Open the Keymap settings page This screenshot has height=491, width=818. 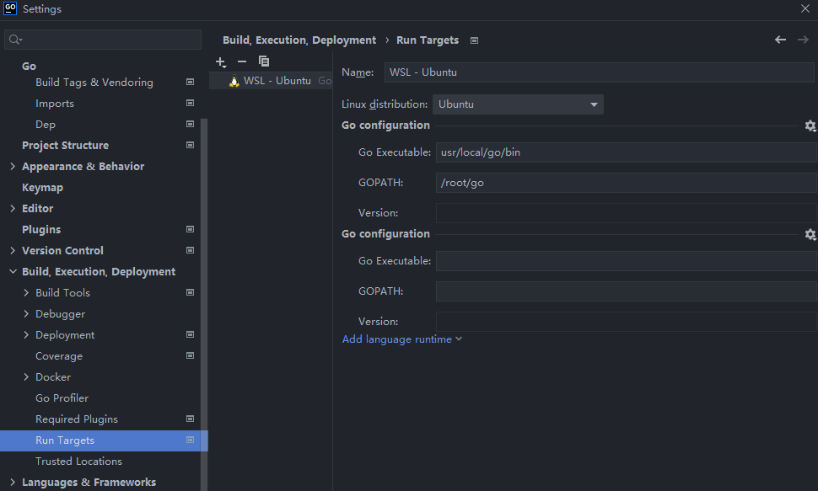(42, 188)
